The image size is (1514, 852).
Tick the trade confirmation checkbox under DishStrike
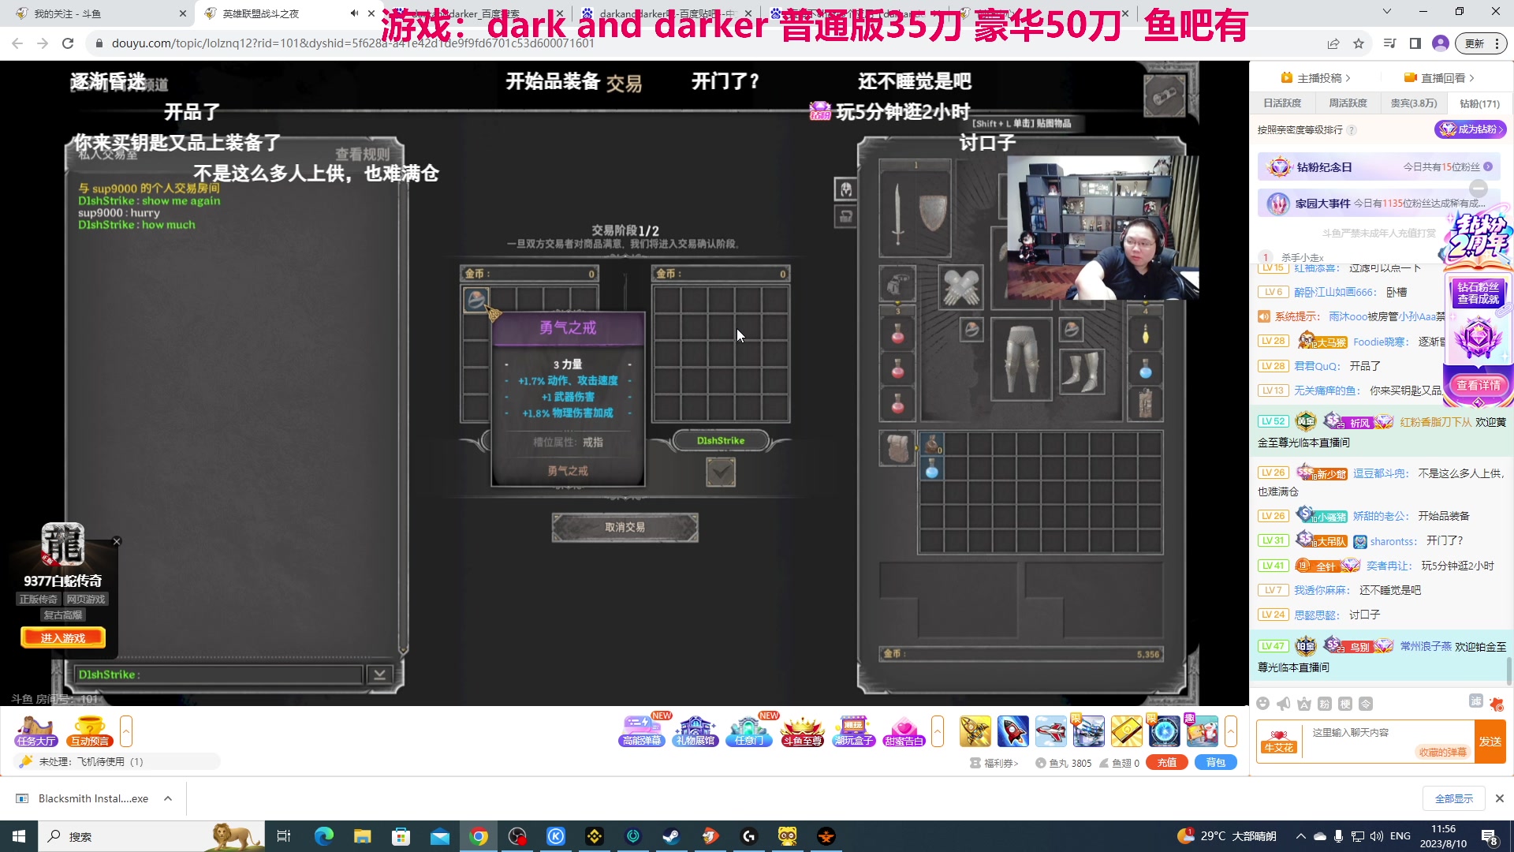click(721, 473)
